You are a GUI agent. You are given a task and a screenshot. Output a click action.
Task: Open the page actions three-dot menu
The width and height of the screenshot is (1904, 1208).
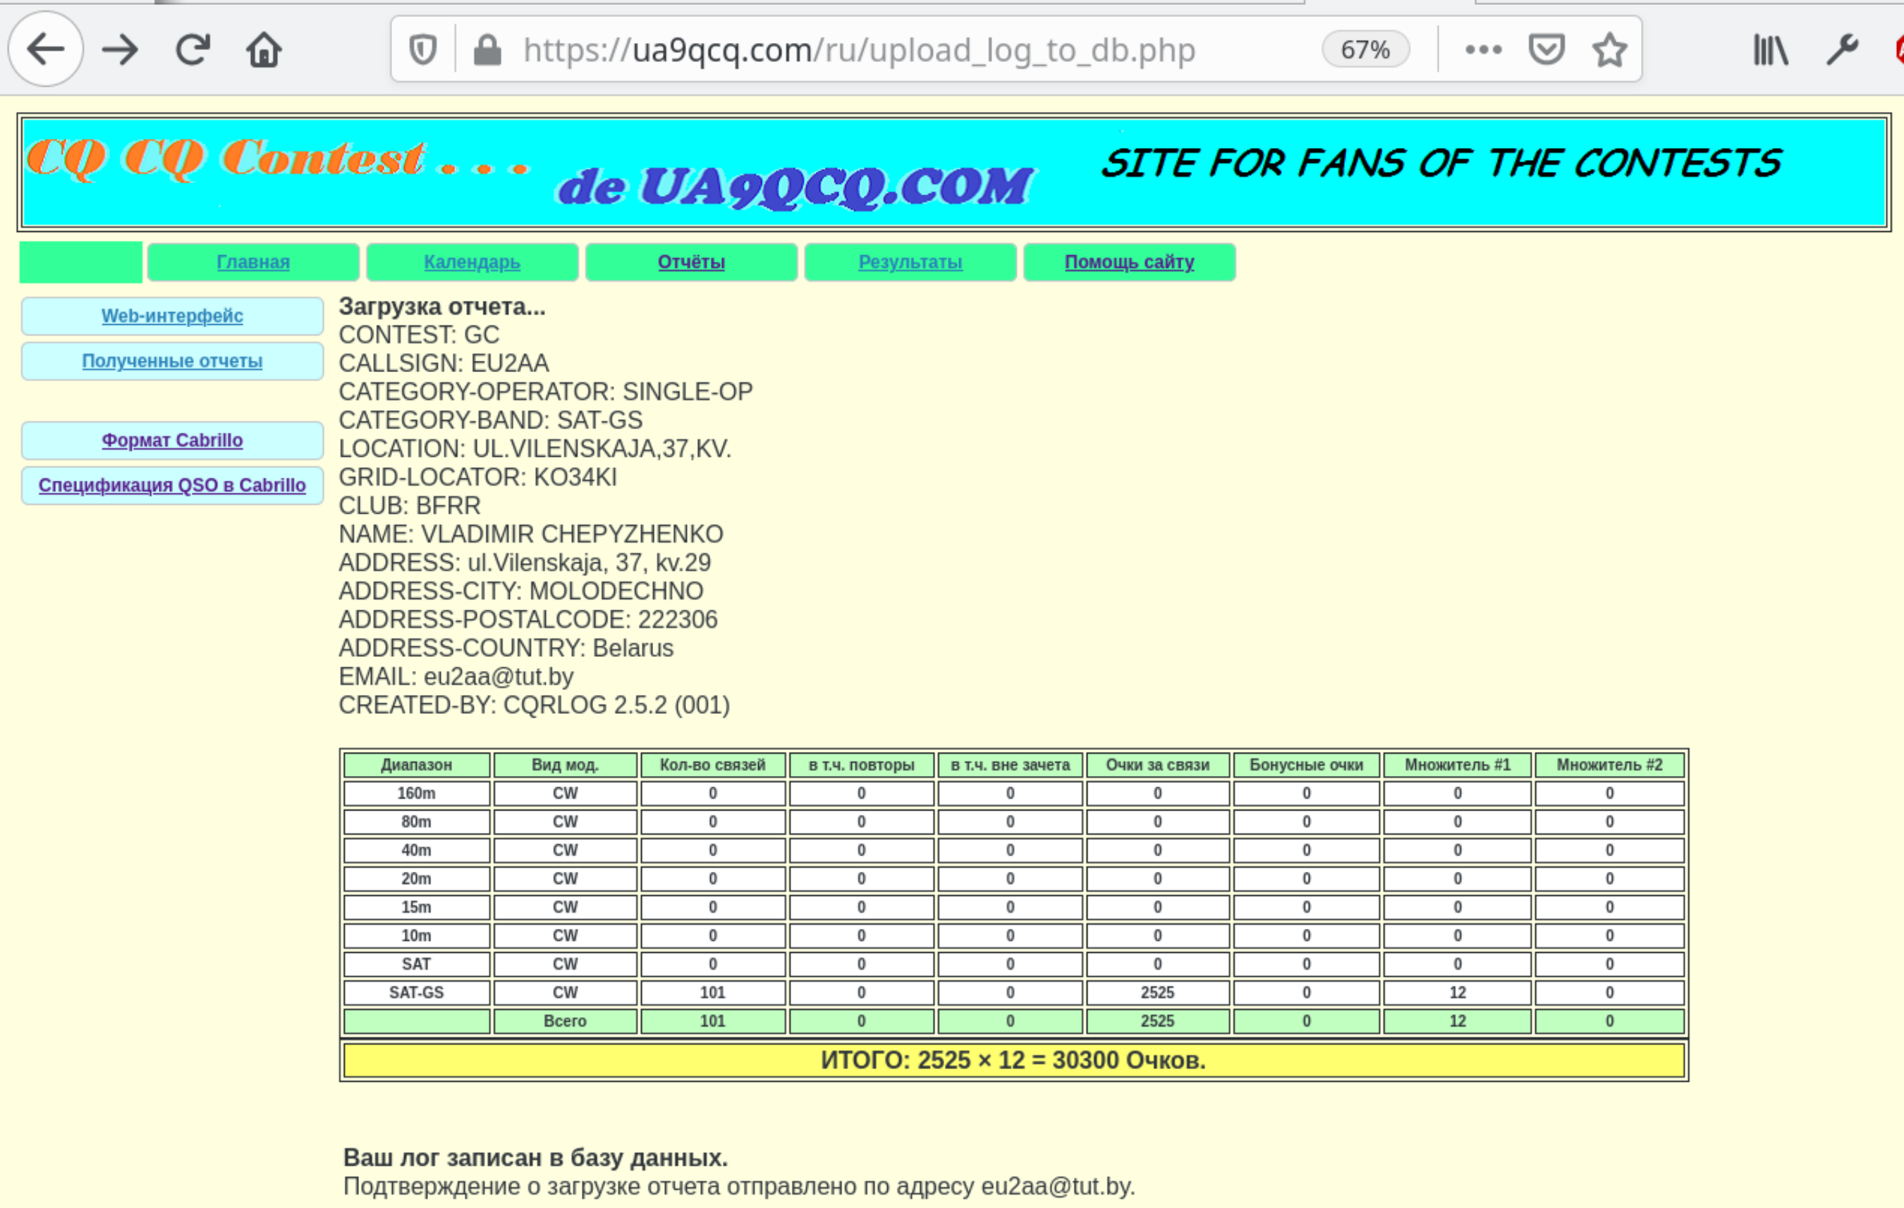(x=1482, y=50)
